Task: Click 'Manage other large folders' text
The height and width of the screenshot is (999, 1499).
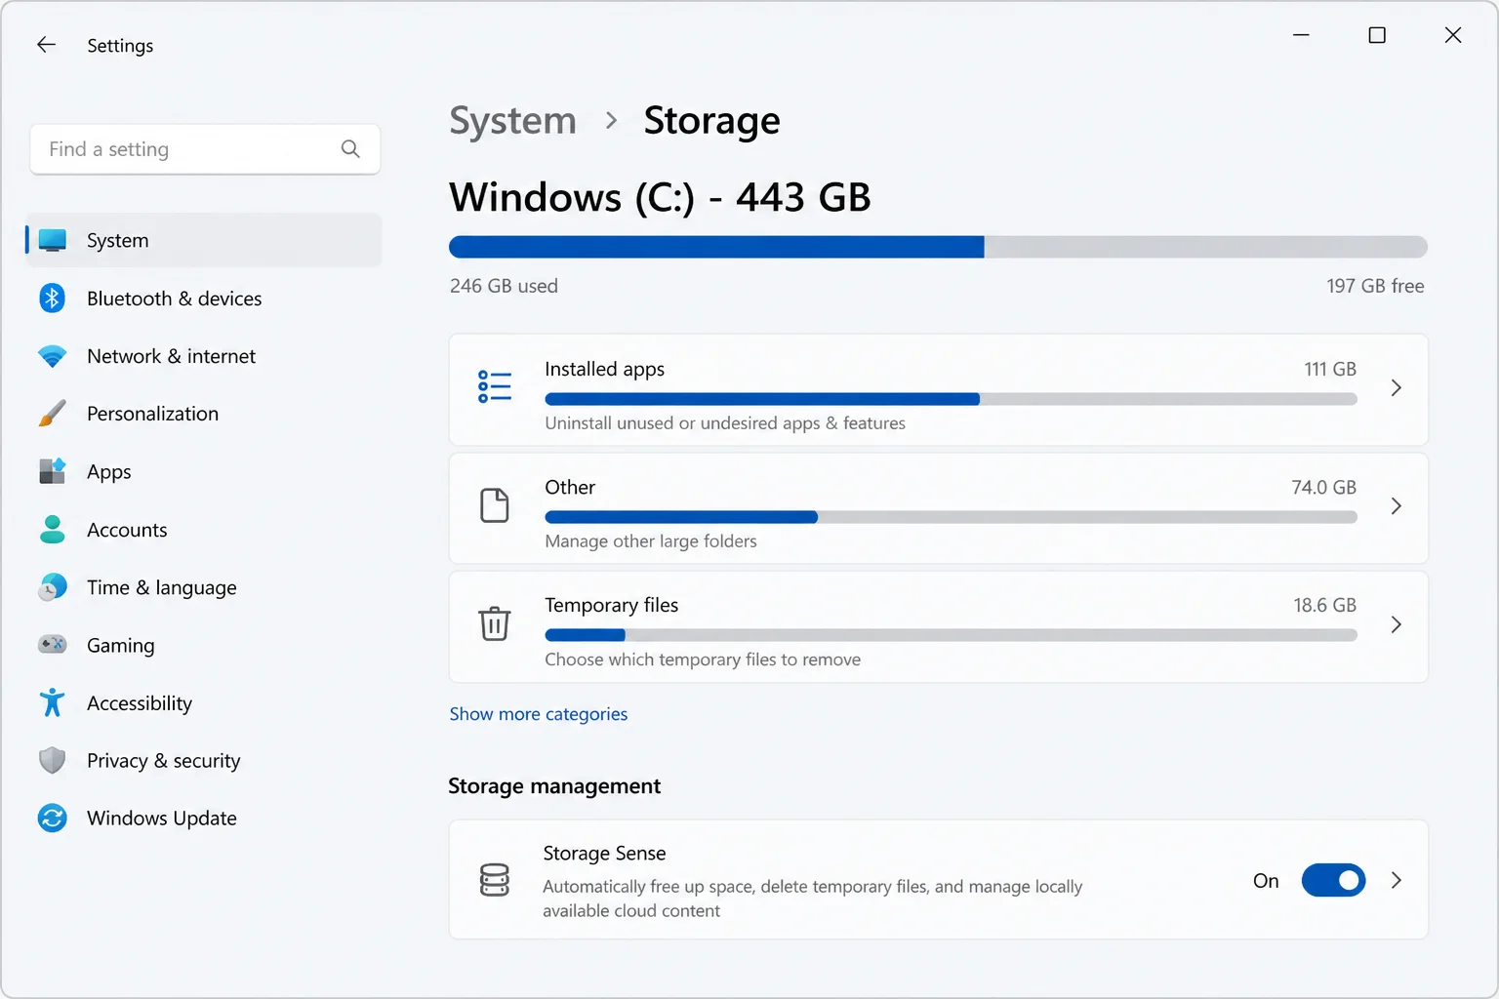Action: [651, 541]
